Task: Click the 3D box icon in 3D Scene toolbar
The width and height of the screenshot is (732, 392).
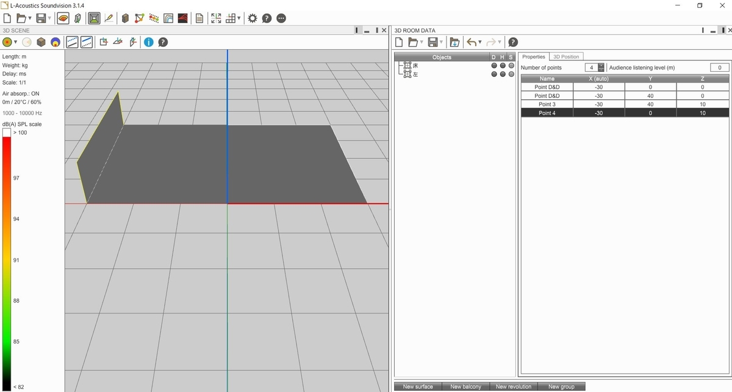Action: click(x=41, y=42)
